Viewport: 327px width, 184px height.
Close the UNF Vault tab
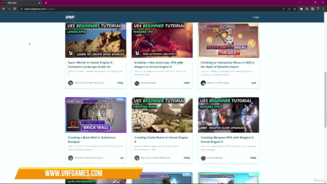click(x=39, y=3)
